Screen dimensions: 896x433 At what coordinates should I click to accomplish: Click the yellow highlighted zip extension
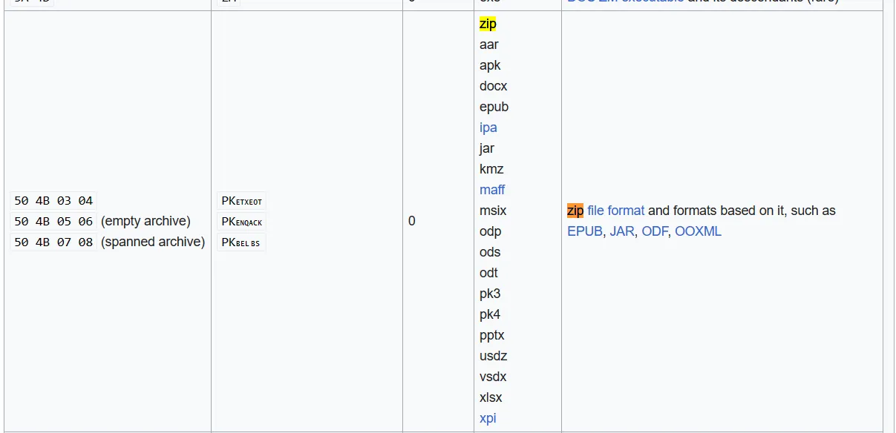(488, 24)
